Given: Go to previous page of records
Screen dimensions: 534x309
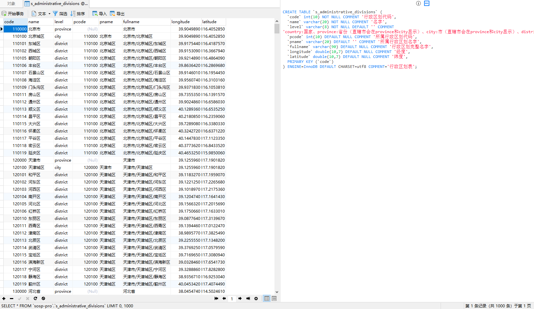Looking at the screenshot, I should [224, 298].
